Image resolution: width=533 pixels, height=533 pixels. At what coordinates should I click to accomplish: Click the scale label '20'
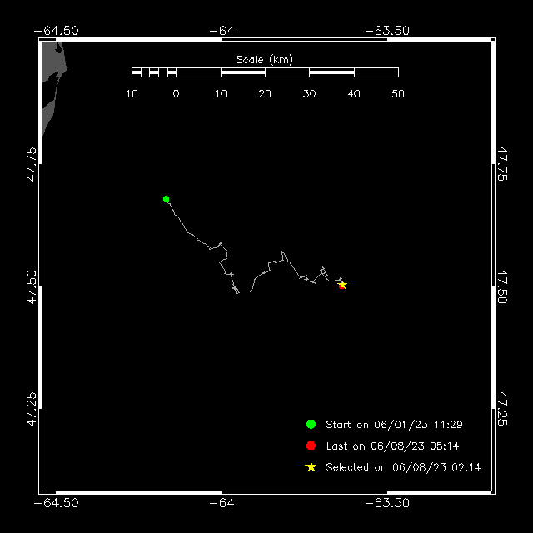265,94
